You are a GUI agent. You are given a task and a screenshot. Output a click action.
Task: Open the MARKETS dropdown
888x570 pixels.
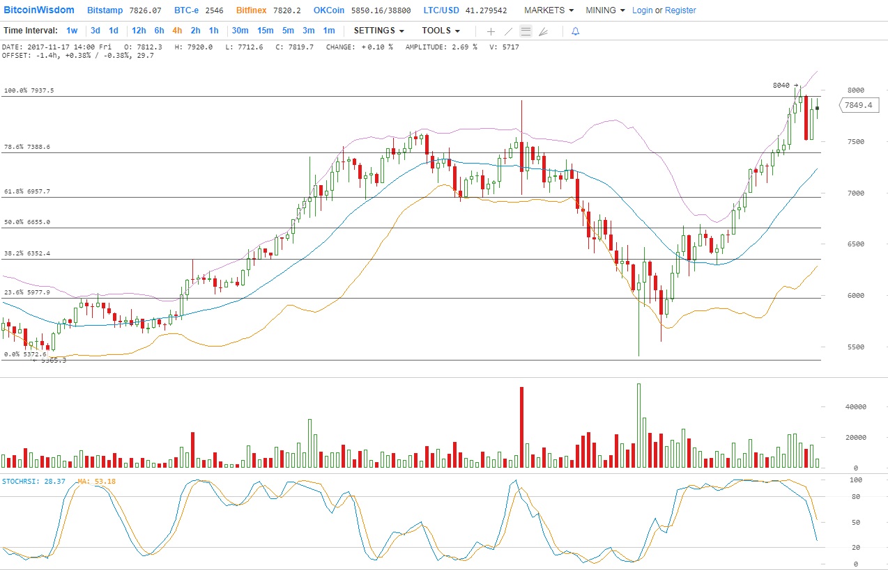pyautogui.click(x=549, y=10)
